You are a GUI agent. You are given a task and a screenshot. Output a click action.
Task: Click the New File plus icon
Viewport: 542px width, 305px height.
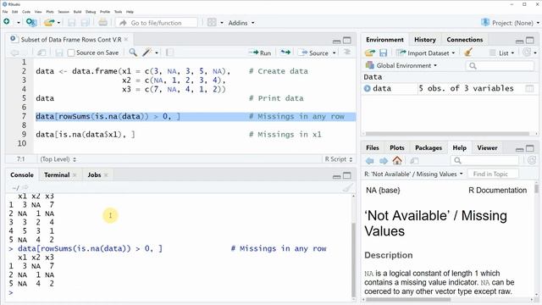(x=7, y=23)
